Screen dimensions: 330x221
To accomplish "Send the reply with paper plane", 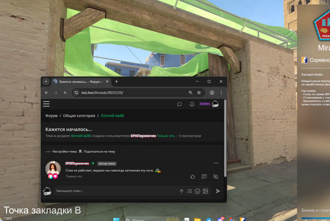I will point(218,191).
